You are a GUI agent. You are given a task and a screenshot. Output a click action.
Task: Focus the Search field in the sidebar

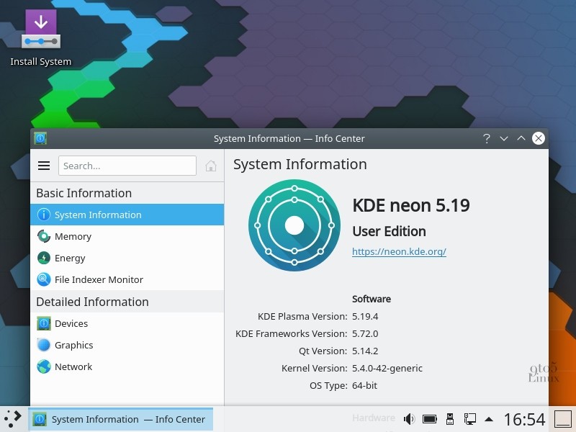(x=127, y=166)
